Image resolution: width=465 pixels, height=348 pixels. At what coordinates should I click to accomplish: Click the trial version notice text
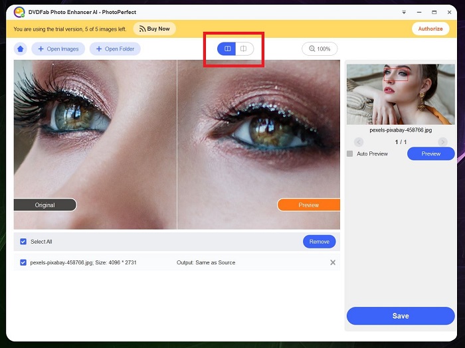point(70,29)
